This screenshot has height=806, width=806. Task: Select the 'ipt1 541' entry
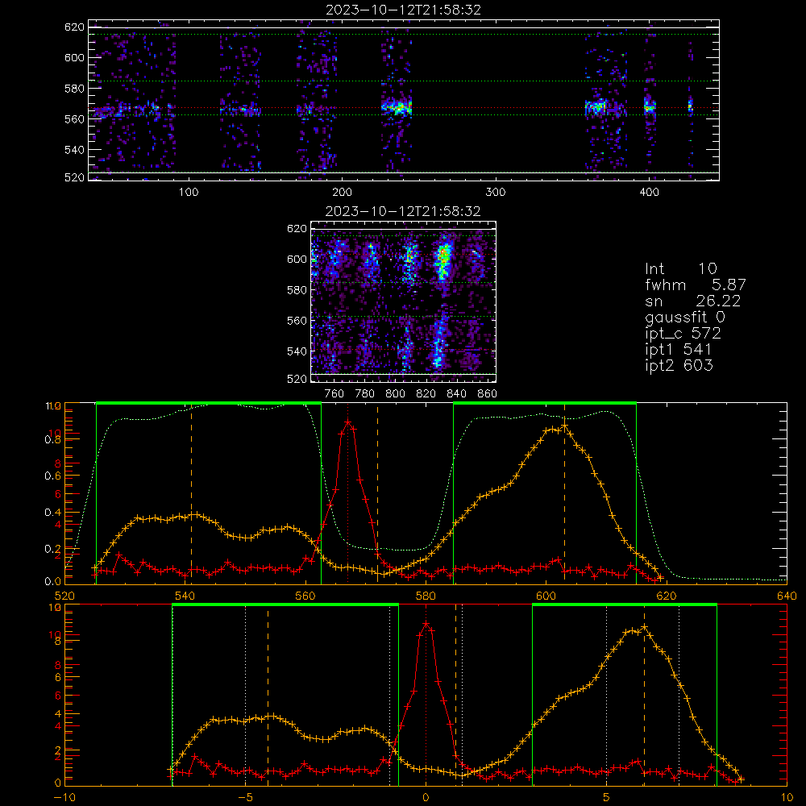pyautogui.click(x=679, y=350)
